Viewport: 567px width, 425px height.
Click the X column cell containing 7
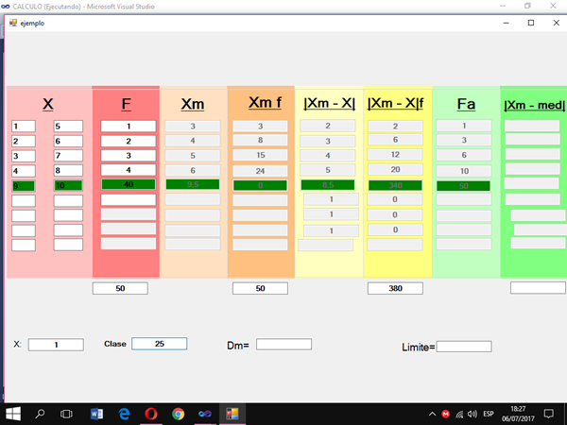[x=68, y=156]
